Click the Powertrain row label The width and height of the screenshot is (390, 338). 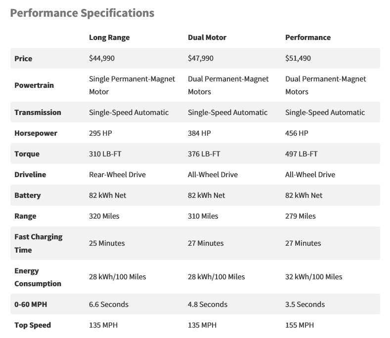(34, 85)
